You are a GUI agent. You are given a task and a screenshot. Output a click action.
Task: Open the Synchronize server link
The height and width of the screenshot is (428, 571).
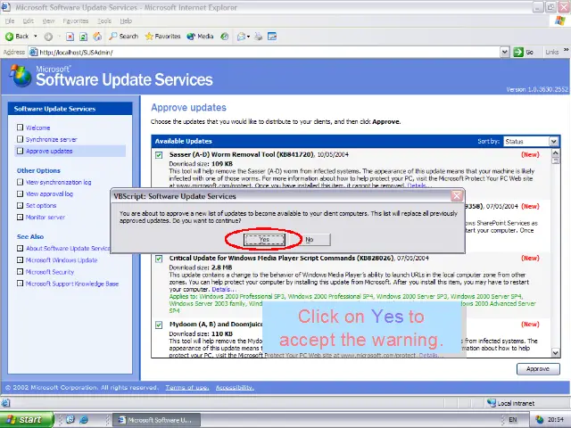(52, 139)
